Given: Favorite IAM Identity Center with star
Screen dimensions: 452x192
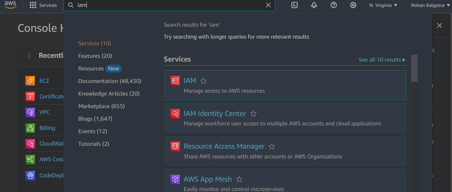Looking at the screenshot, I should 253,114.
